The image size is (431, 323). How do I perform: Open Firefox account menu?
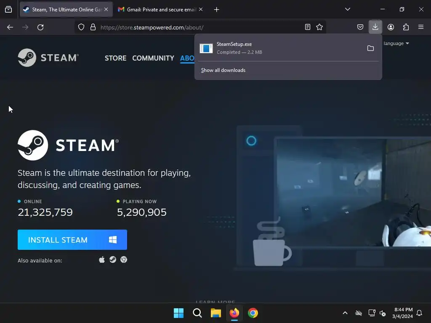(391, 27)
